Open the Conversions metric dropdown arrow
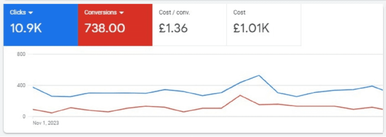386x137 pixels. (121, 13)
